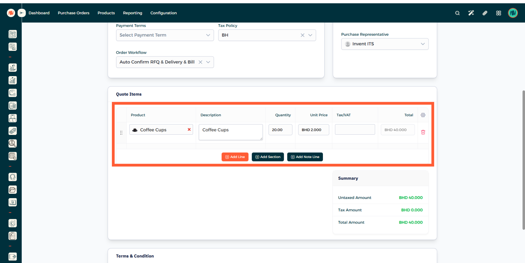525x263 pixels.
Task: Open the magic wand tool in header
Action: [x=471, y=13]
